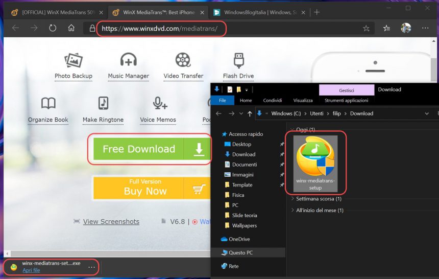Click the Make Ringtone phone icon
The image size is (439, 279).
[x=103, y=103]
